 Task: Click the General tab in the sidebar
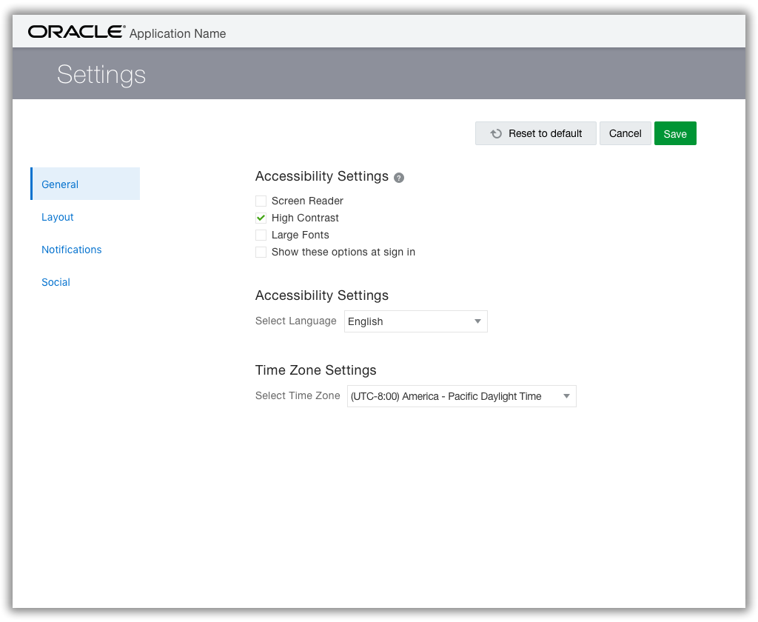tap(60, 184)
